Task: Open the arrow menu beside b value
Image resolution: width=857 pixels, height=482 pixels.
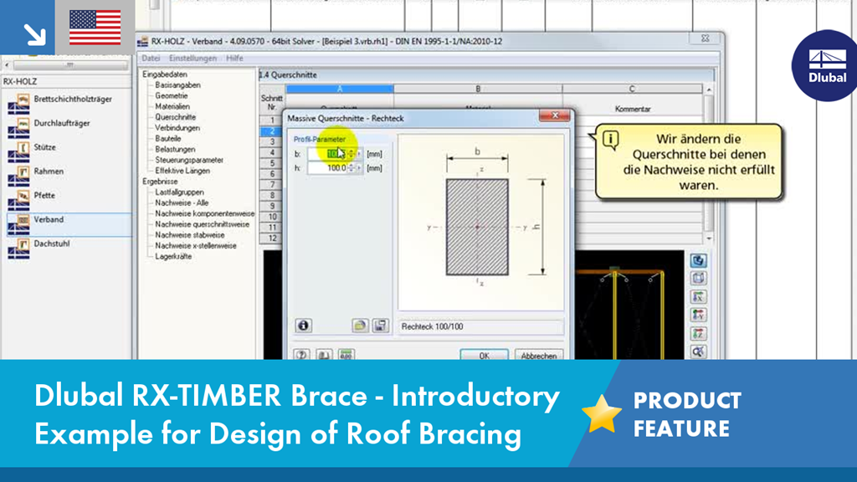Action: pyautogui.click(x=359, y=154)
